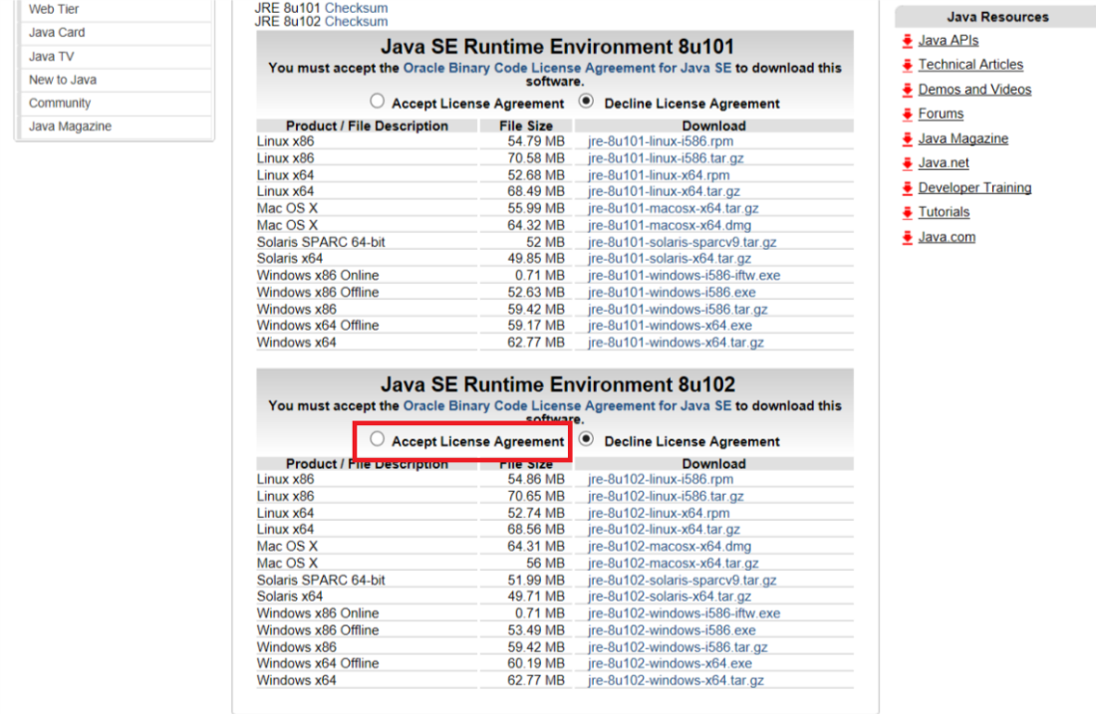Open Oracle Binary Code License link in 8u102 section
The image size is (1096, 714).
567,406
